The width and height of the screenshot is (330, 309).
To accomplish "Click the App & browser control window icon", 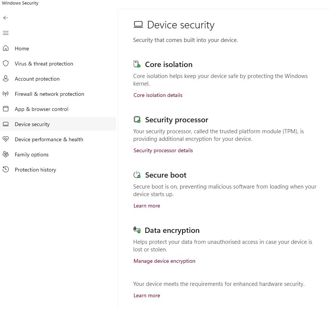I will tap(6, 109).
